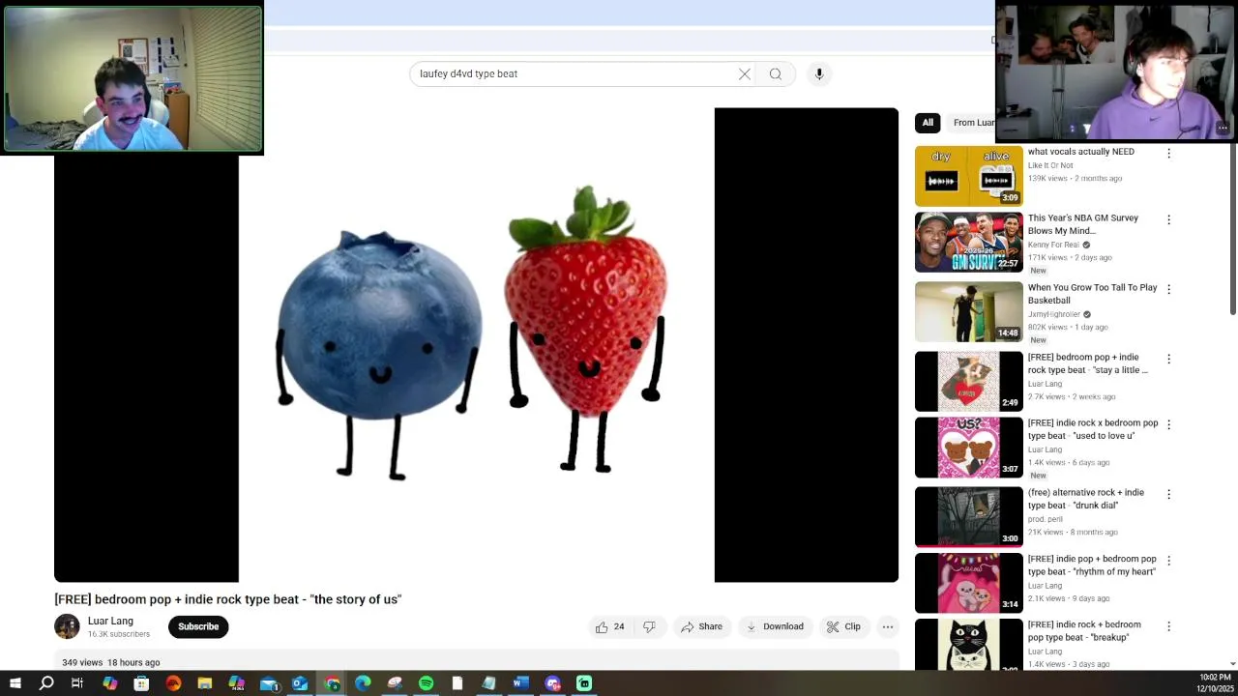Select the From Luar Lang filter chip

(972, 123)
